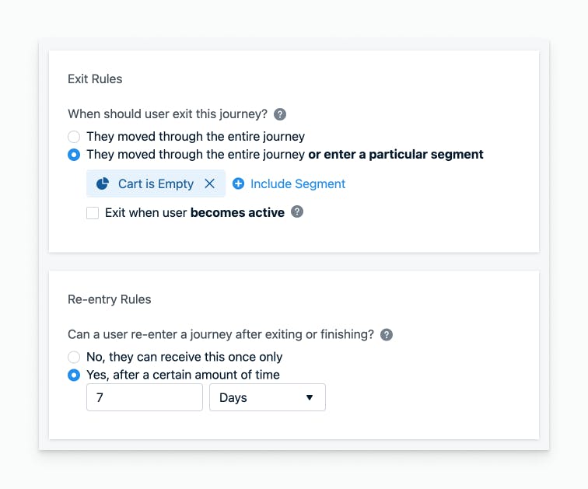Open the Days unit dropdown
This screenshot has width=588, height=489.
(268, 397)
